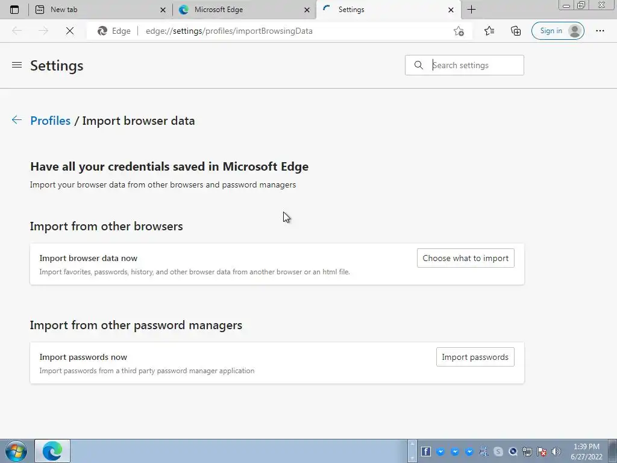Click the volume speaker tray icon
The width and height of the screenshot is (617, 463).
point(556,452)
